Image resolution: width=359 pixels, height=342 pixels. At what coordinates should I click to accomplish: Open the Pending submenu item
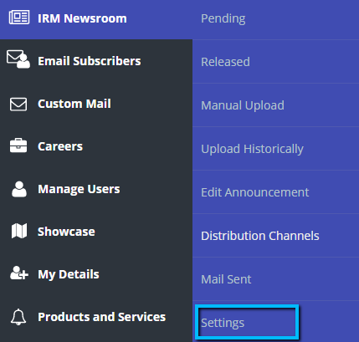[x=223, y=18]
